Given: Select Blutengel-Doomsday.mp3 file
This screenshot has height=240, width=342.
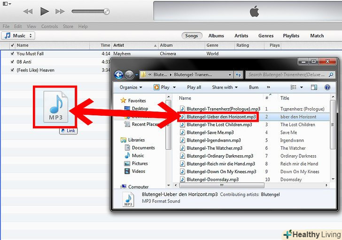Looking at the screenshot, I should (210, 180).
